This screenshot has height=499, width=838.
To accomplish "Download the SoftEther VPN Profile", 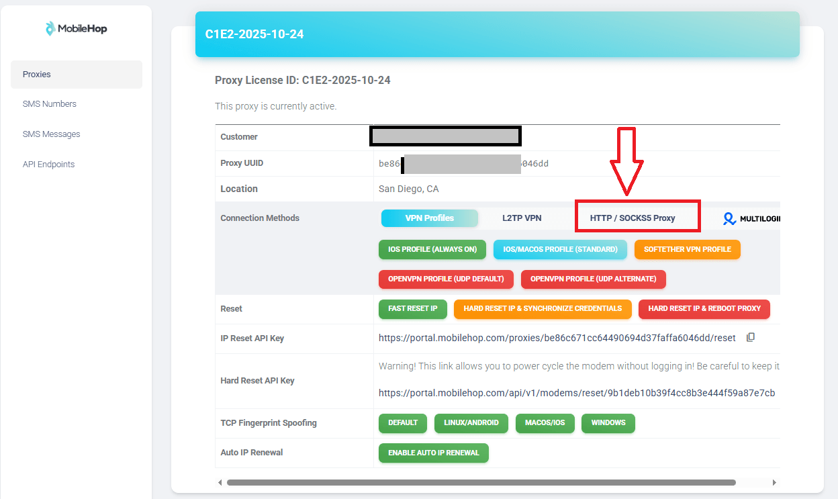I will click(687, 249).
